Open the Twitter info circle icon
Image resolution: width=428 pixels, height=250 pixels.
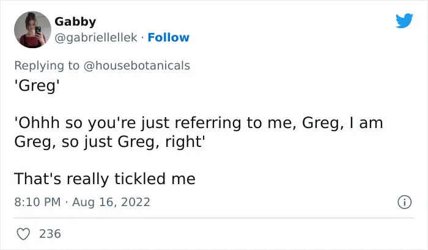click(x=404, y=202)
